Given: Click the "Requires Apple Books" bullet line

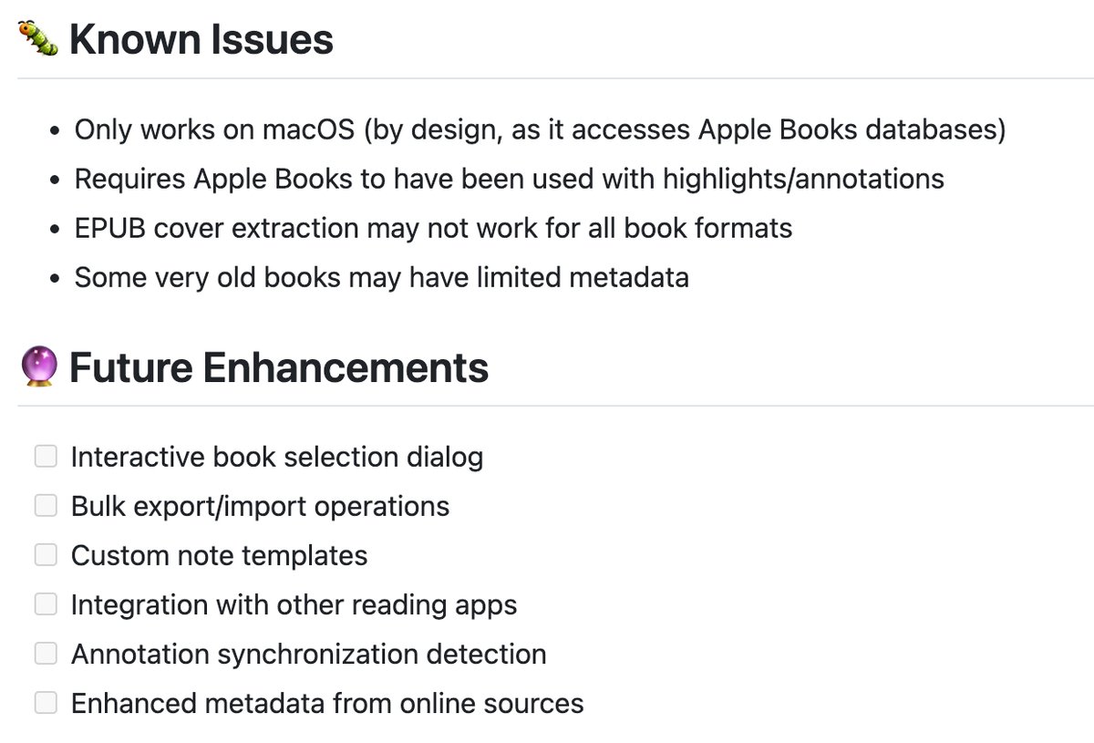Looking at the screenshot, I should [509, 179].
